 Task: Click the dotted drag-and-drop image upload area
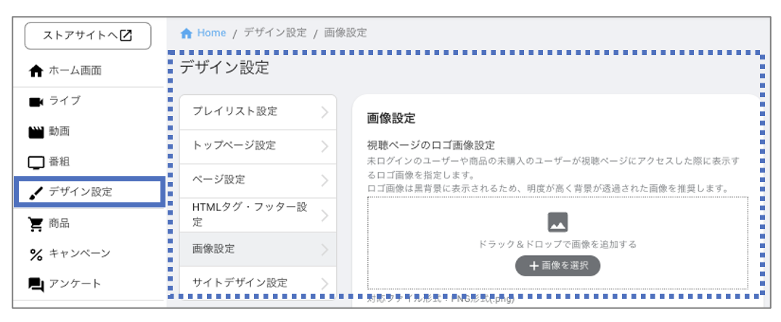click(x=557, y=243)
